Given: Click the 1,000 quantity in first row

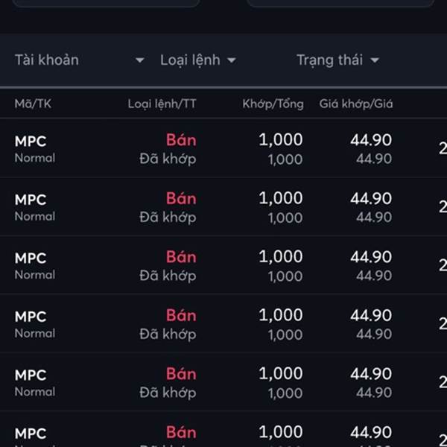Looking at the screenshot, I should (x=281, y=140).
